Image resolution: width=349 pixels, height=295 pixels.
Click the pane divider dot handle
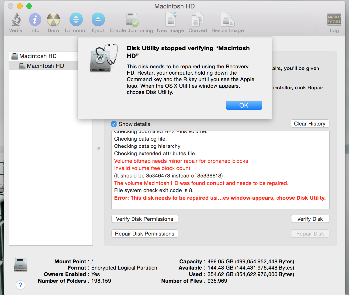point(99,148)
